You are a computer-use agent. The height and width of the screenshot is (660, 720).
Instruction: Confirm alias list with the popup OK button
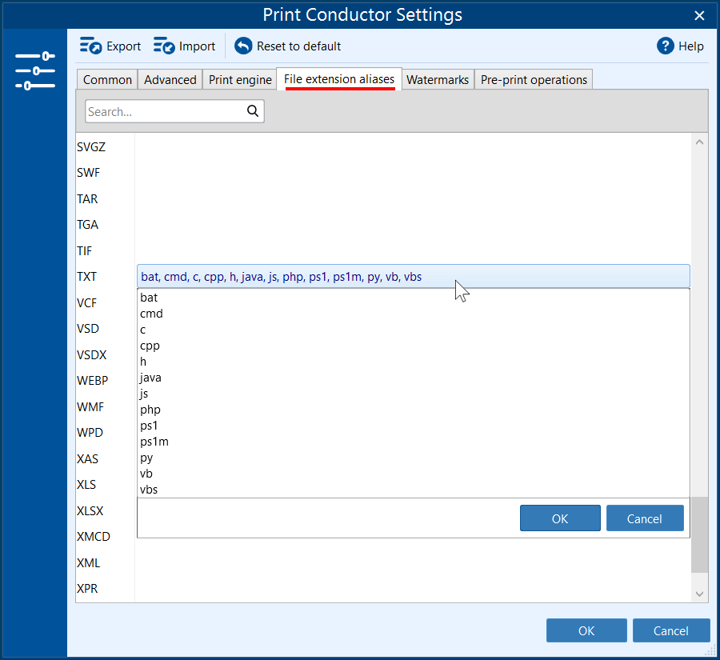pyautogui.click(x=559, y=518)
